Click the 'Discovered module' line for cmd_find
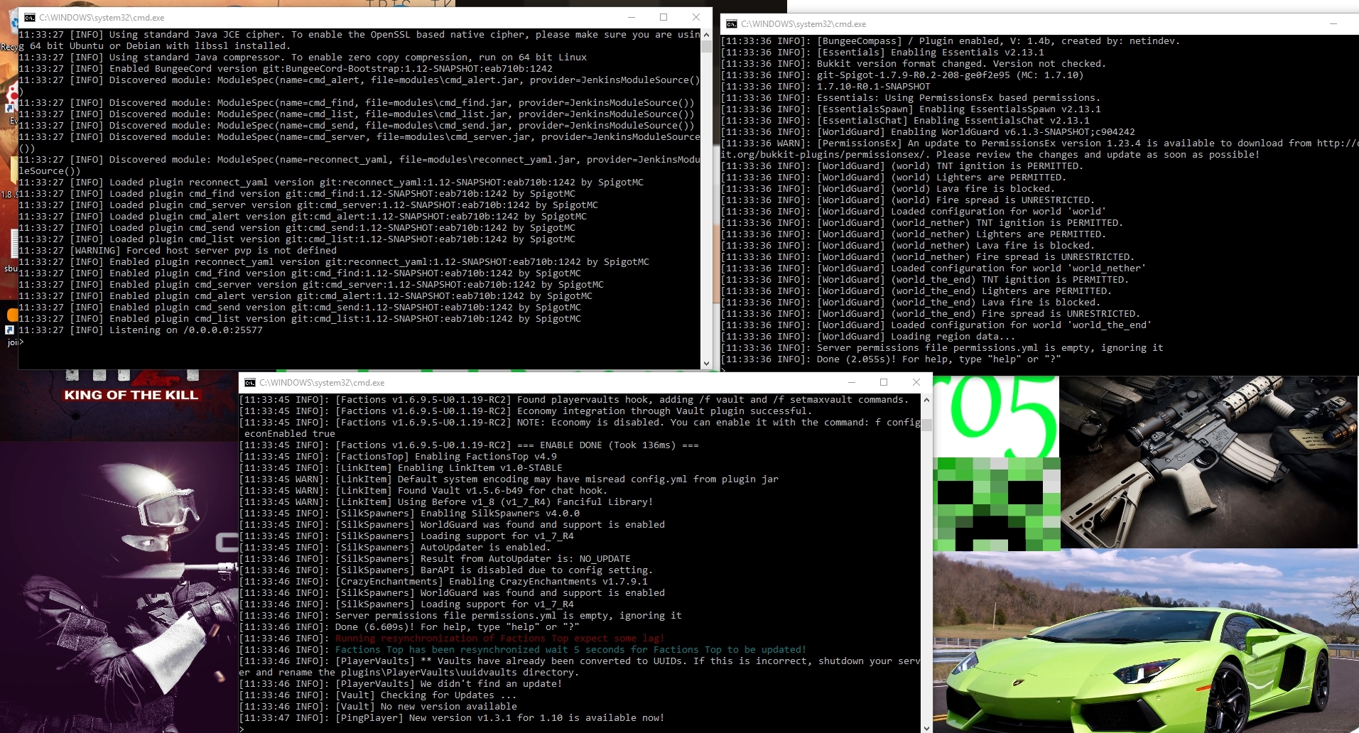 [357, 103]
